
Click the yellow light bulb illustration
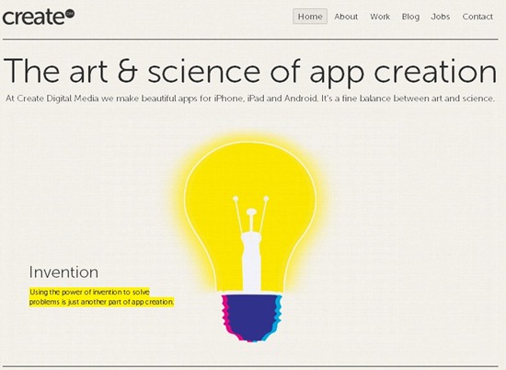coord(250,237)
